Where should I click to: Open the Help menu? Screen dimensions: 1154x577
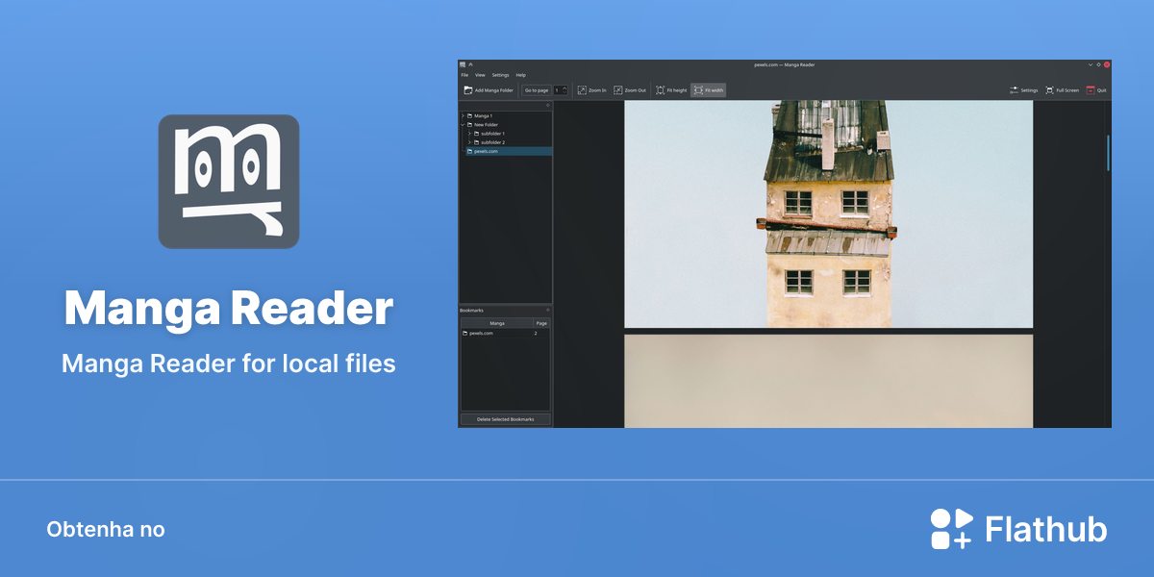521,75
